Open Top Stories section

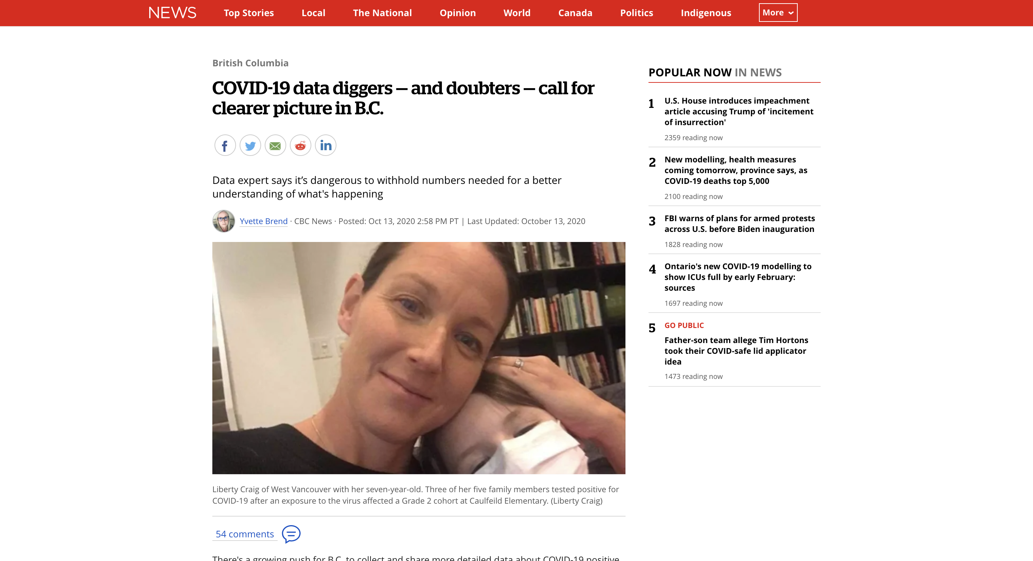pyautogui.click(x=249, y=13)
